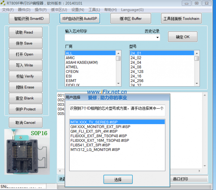
Task: Select ALL in the 厂商 list
Action: (x=90, y=53)
